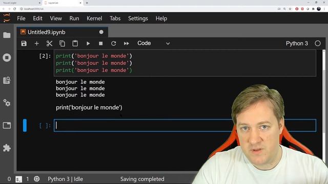Open the View menu
This screenshot has width=328, height=184.
tap(56, 18)
